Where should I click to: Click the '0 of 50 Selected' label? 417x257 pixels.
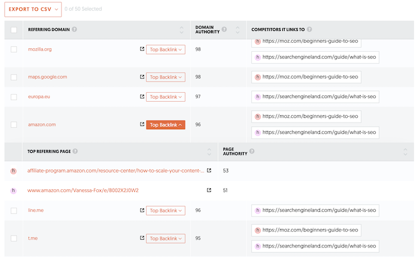(83, 9)
